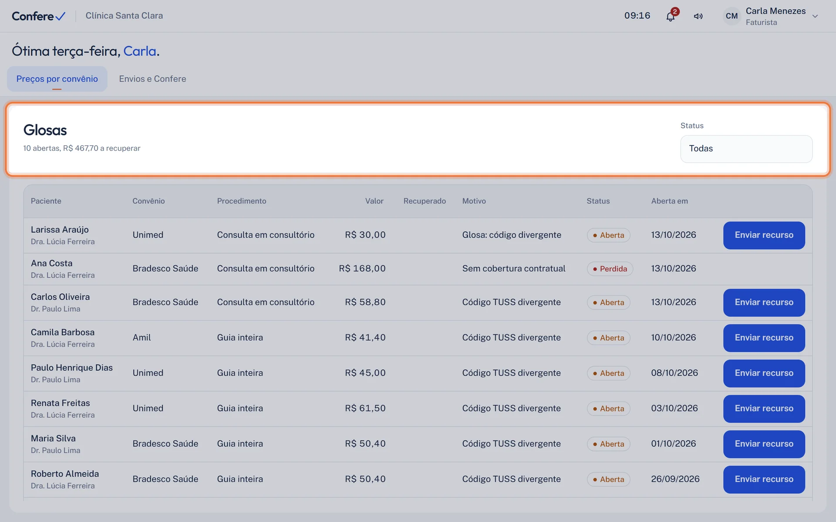The image size is (836, 522).
Task: Open the Status filter dropdown showing Todas
Action: coord(746,149)
